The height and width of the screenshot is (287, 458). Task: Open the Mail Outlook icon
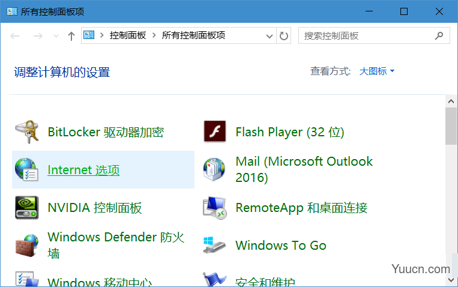tap(214, 169)
